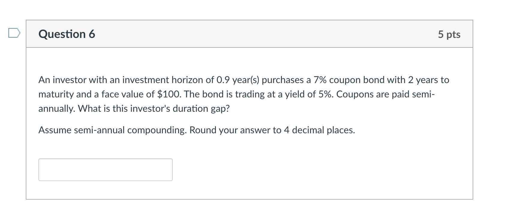Viewport: 514px width, 222px height.
Task: Click the hyphenated "semi-" word at line end
Action: tap(423, 94)
